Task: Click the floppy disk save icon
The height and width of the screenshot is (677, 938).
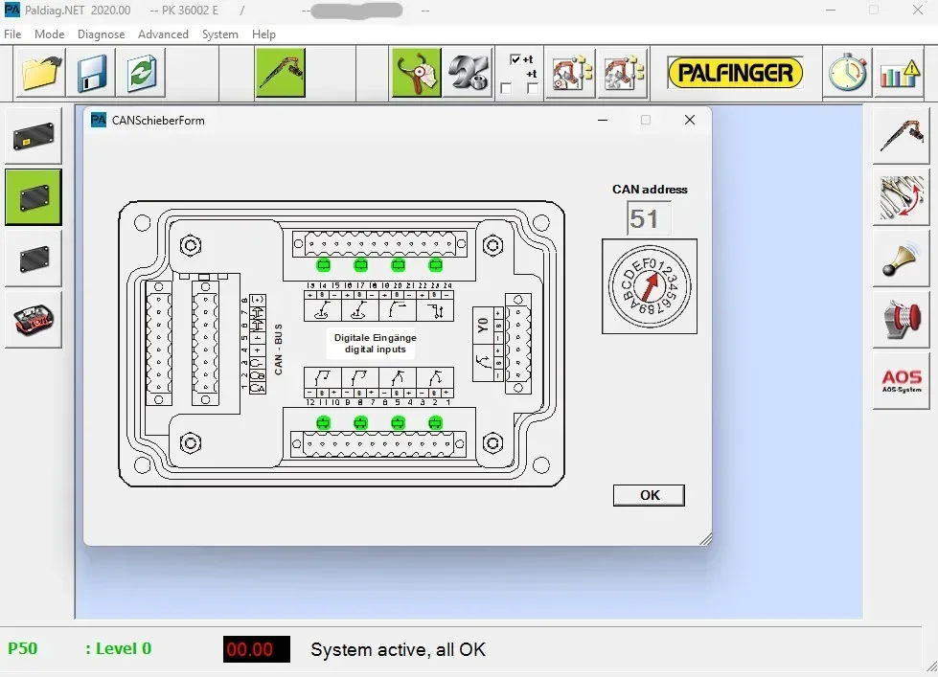Action: click(x=92, y=73)
